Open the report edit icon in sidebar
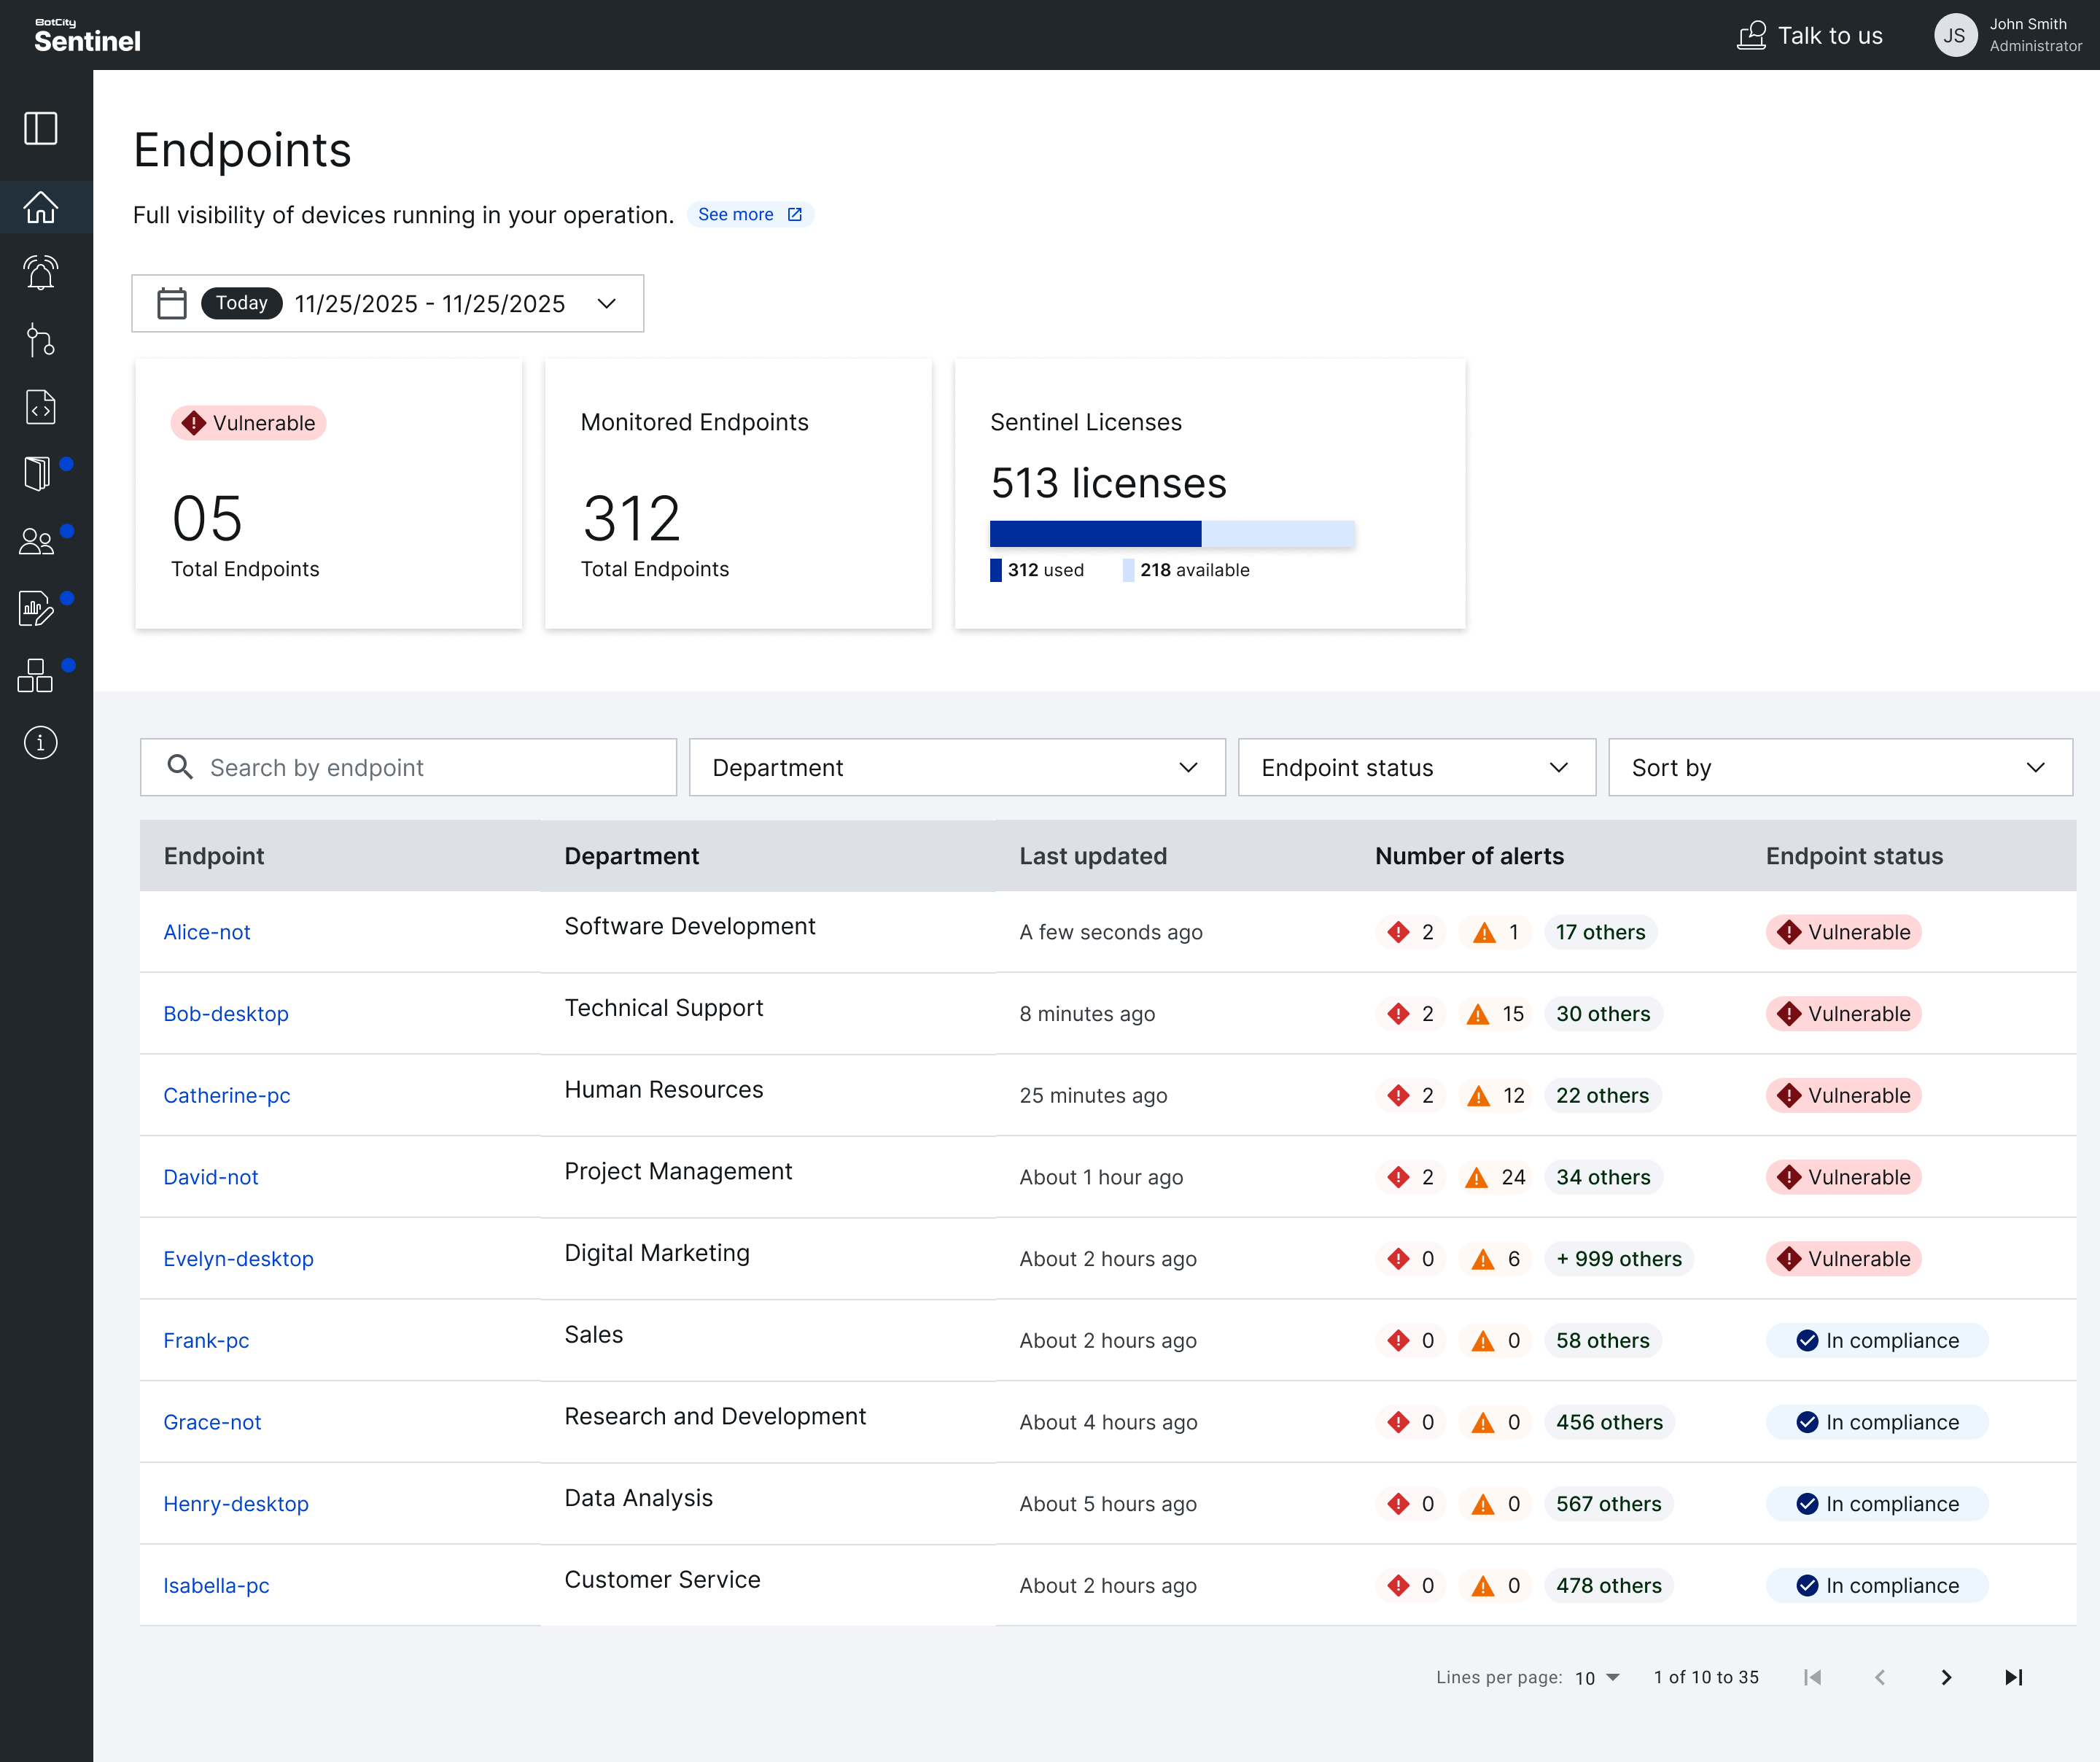2100x1762 pixels. pos(36,607)
